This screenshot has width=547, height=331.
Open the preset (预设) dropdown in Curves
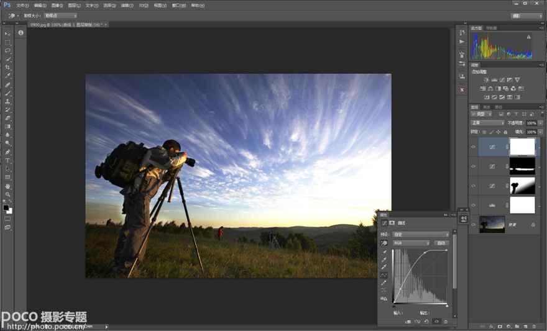tap(421, 235)
